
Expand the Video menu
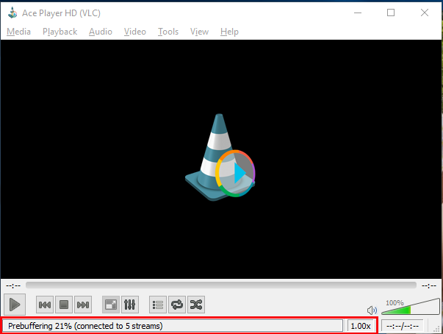(135, 32)
